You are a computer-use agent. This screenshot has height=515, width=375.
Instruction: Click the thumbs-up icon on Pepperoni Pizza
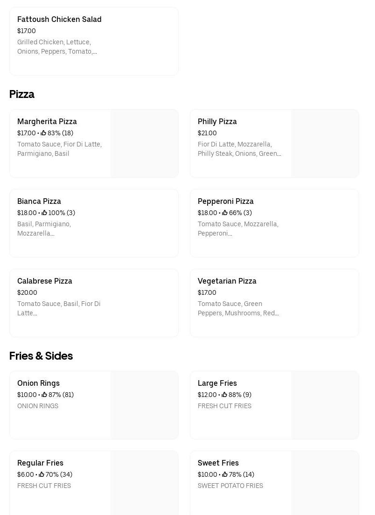tap(225, 213)
